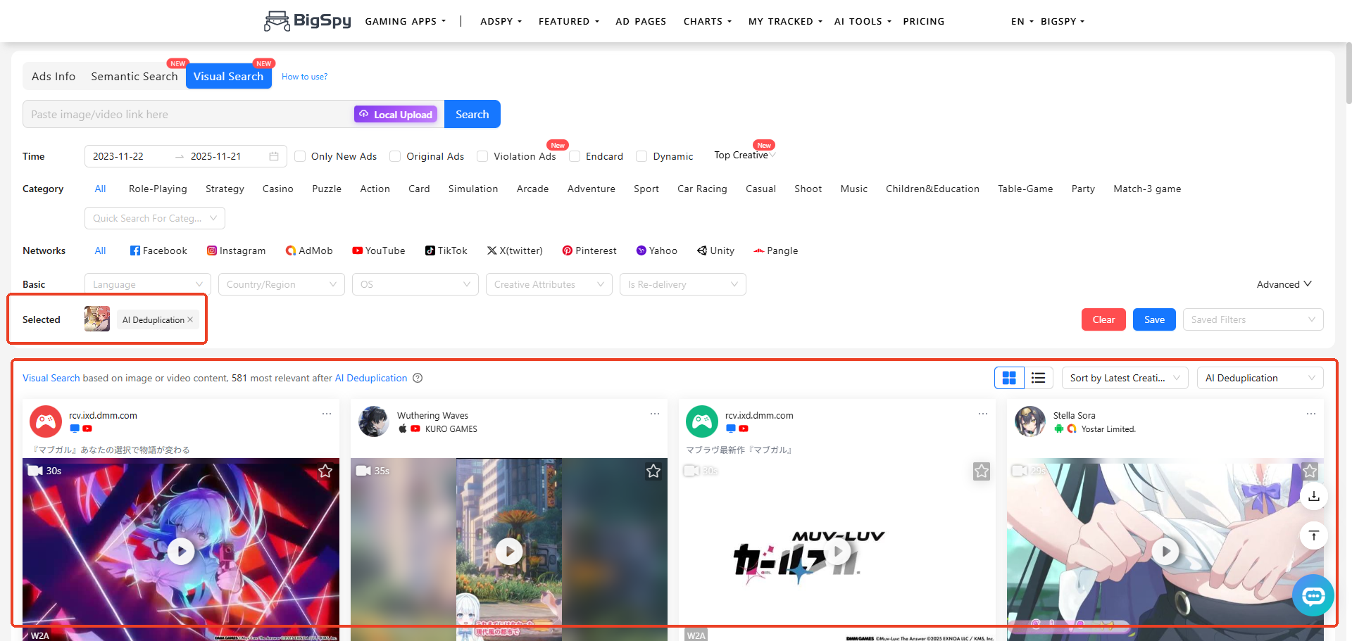Open the Sort by Latest Creation dropdown
This screenshot has width=1352, height=641.
point(1124,378)
